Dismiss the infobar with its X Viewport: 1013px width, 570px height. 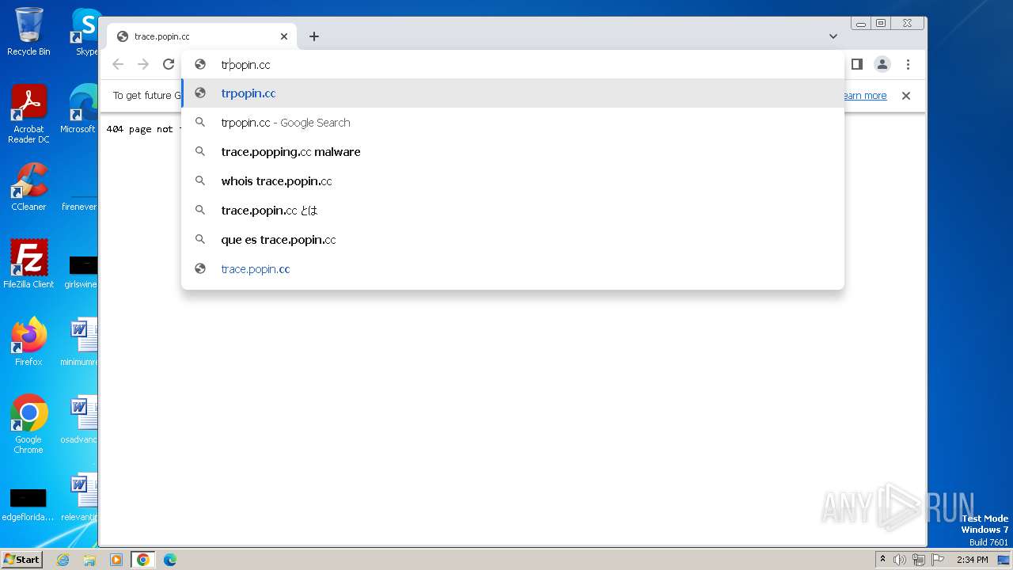click(906, 96)
